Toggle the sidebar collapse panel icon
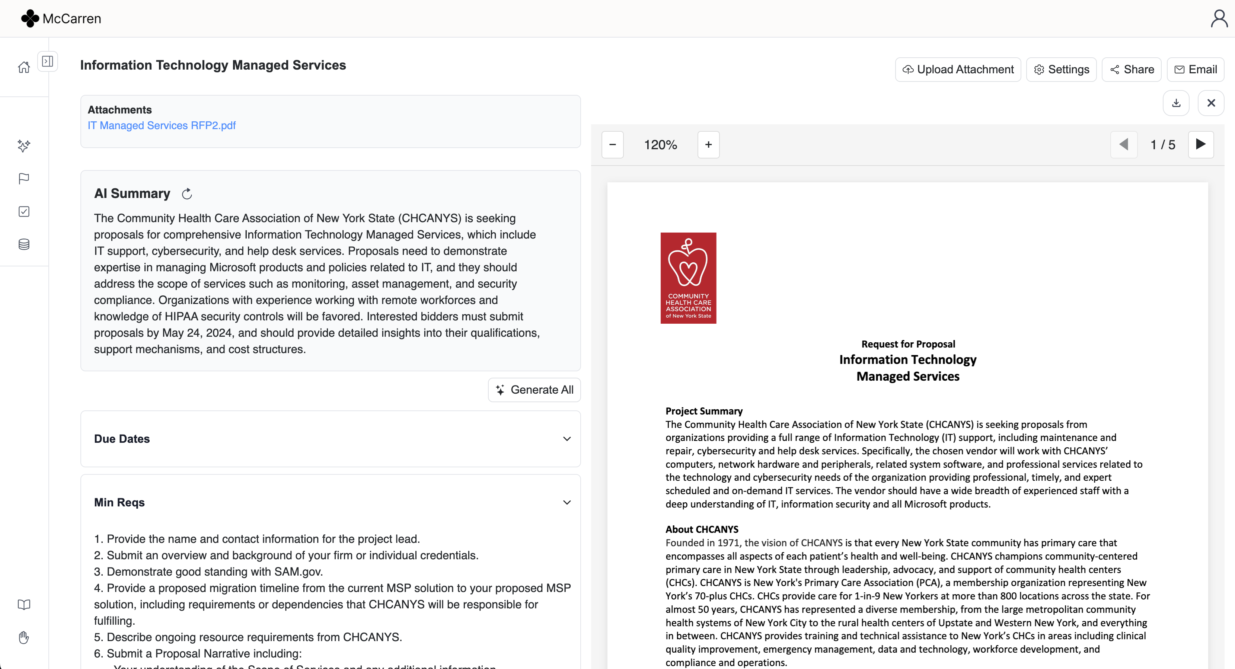This screenshot has width=1235, height=669. click(x=48, y=61)
